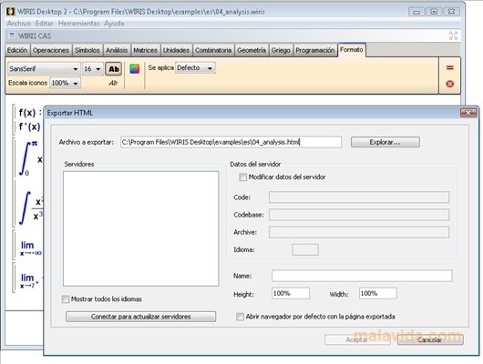Enable Modificar datos del servidor checkbox
Screen dimensions: 483x364
tap(242, 177)
